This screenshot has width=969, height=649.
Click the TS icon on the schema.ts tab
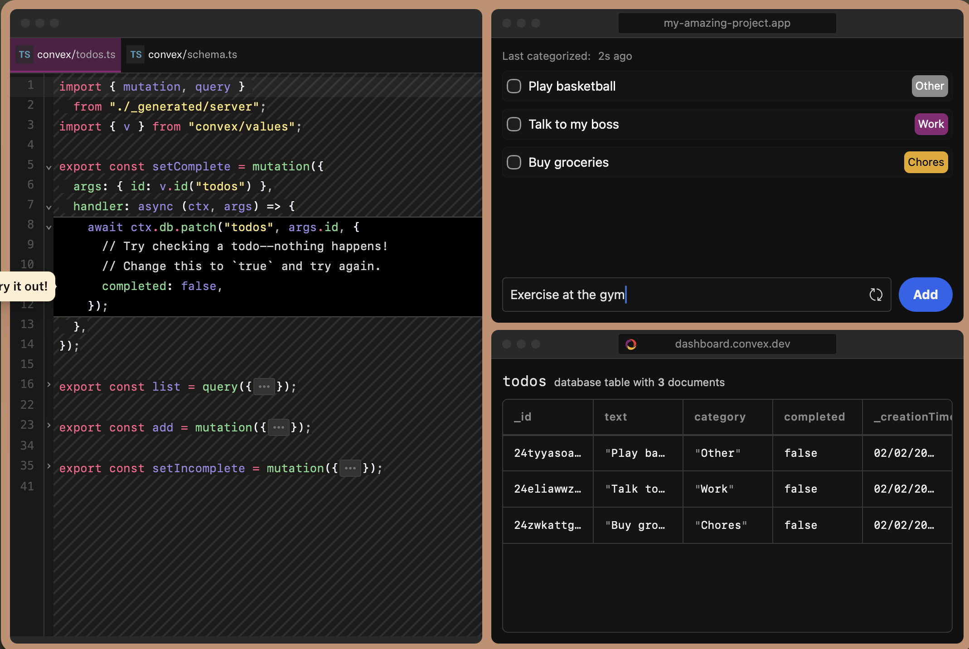tap(136, 54)
